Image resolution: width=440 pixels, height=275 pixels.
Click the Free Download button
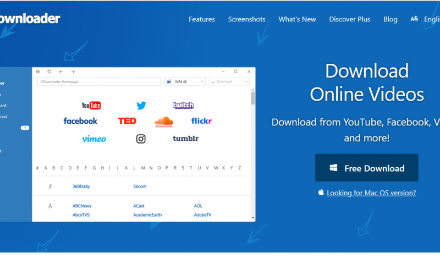pyautogui.click(x=366, y=168)
